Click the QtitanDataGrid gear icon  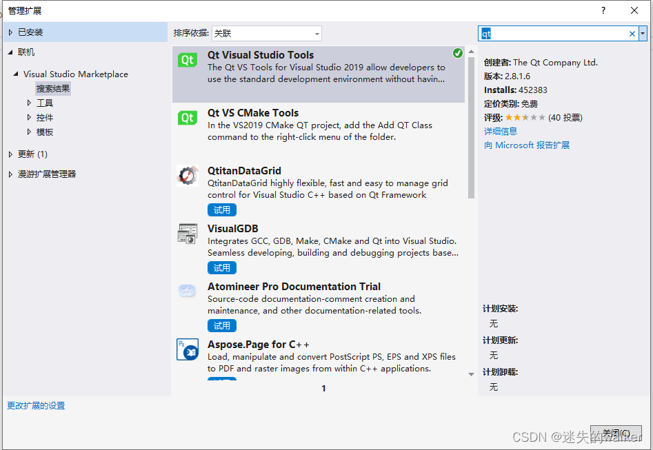[x=187, y=176]
